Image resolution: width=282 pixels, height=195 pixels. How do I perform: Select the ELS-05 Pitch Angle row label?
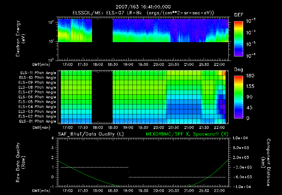click(37, 102)
